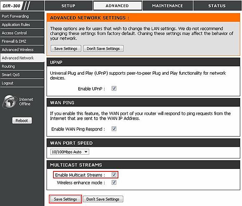Click top Don't Save Settings button
The height and width of the screenshot is (206, 242).
103,48
